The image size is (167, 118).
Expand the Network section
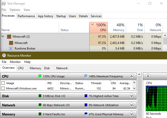131,105
